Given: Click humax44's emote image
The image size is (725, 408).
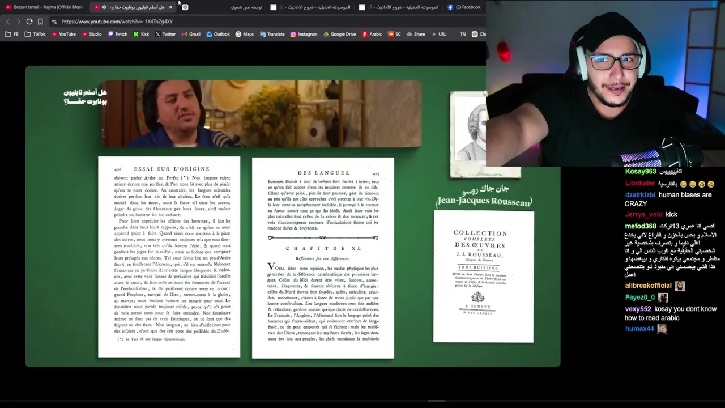Looking at the screenshot, I should [x=662, y=329].
